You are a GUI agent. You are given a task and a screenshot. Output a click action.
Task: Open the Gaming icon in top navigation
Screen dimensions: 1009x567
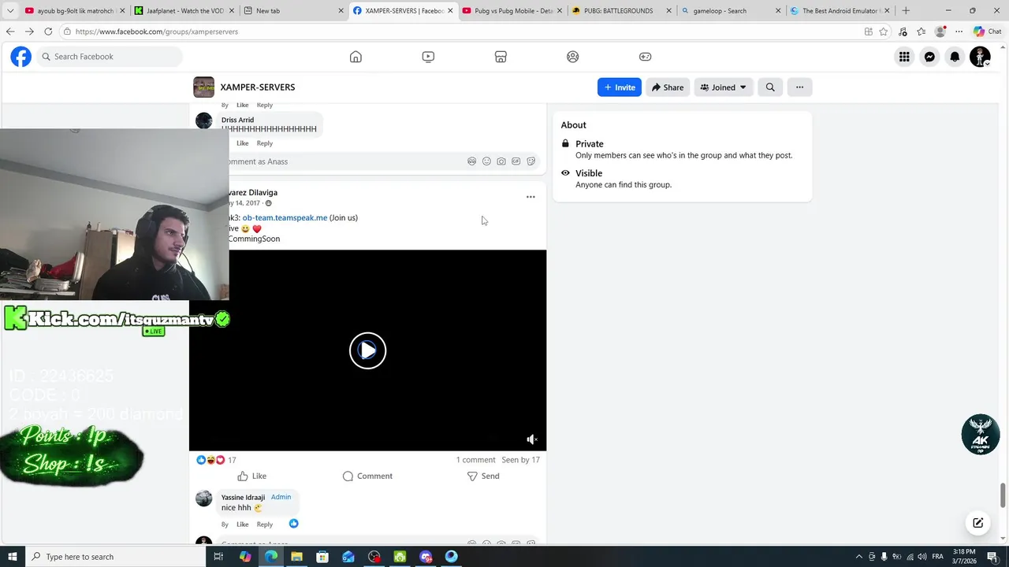(x=645, y=57)
